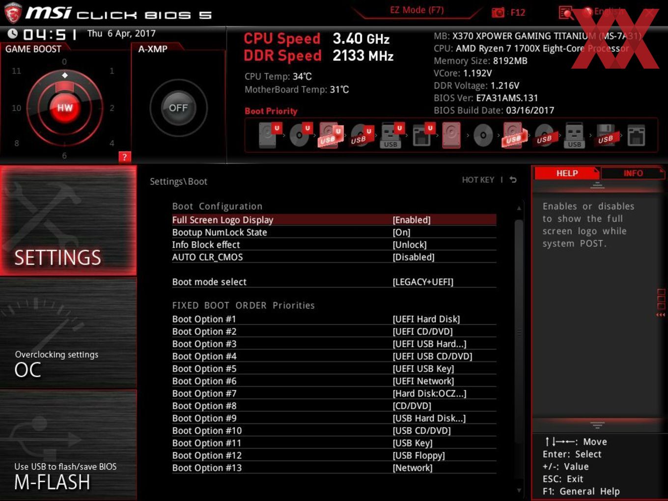Click the UEFI CD/DVD boot priority icon
668x501 pixels.
pos(300,135)
